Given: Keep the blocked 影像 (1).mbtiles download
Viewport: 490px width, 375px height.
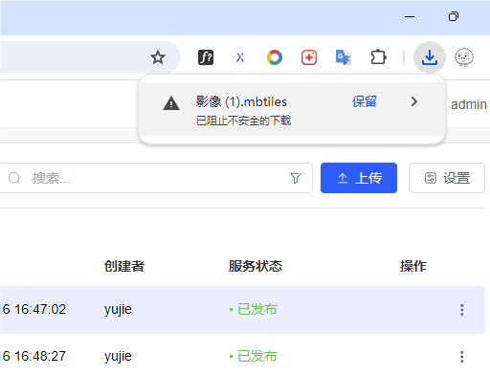Looking at the screenshot, I should (x=365, y=101).
